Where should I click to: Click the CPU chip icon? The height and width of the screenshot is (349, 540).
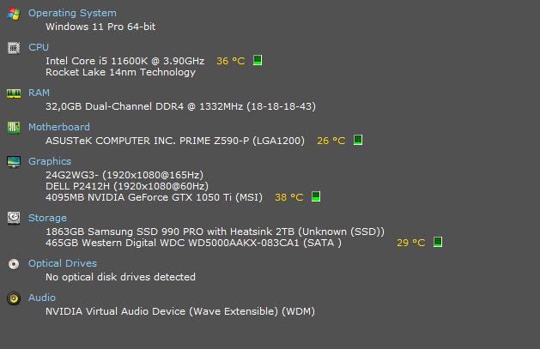13,48
